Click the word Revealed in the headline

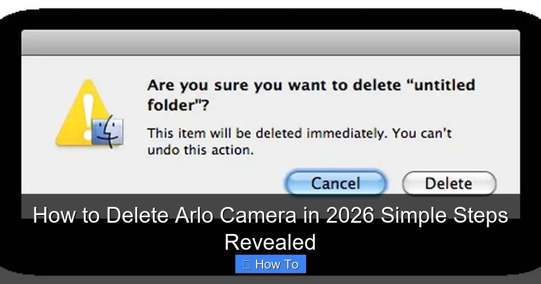coord(270,242)
